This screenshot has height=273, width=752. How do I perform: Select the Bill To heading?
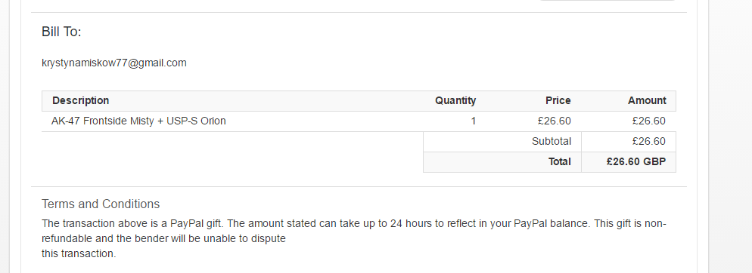[x=61, y=32]
